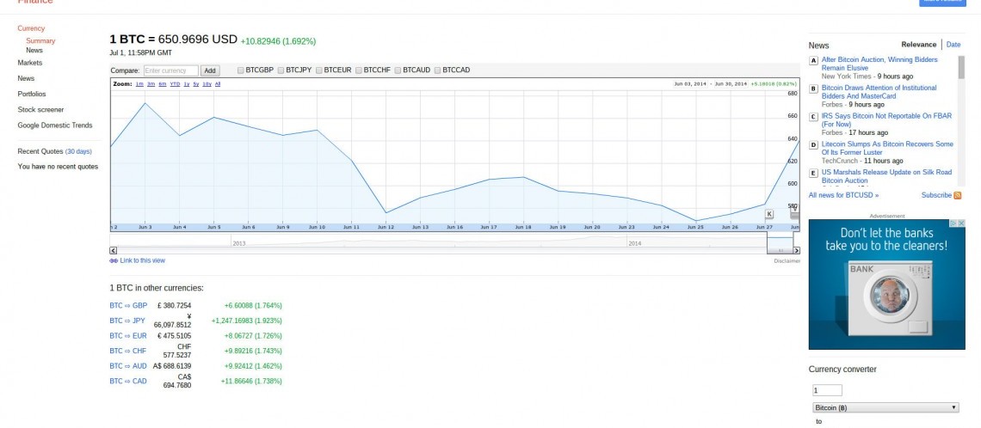Open news marker E icon
981x428 pixels.
[x=813, y=173]
